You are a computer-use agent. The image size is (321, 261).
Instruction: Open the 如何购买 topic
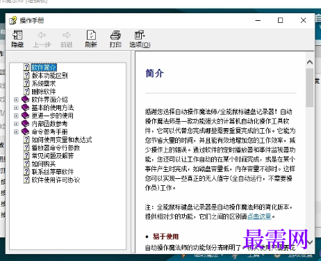point(44,164)
